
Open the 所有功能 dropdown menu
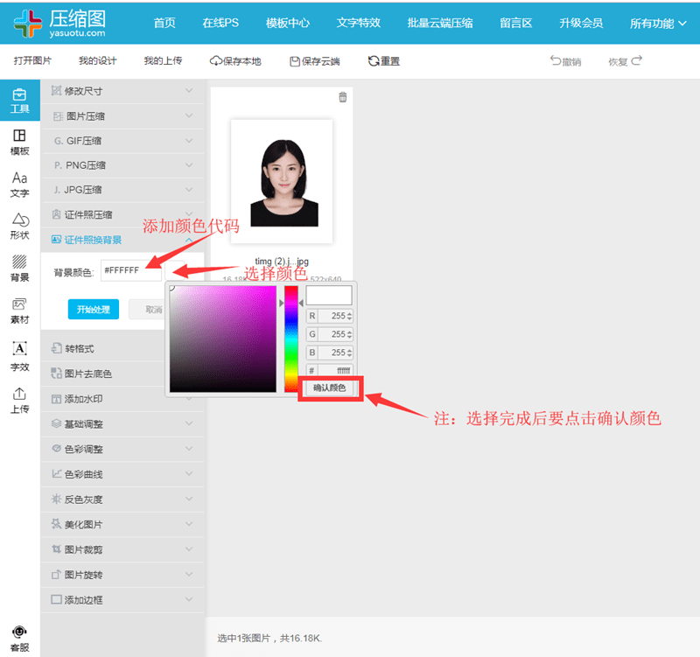(658, 23)
